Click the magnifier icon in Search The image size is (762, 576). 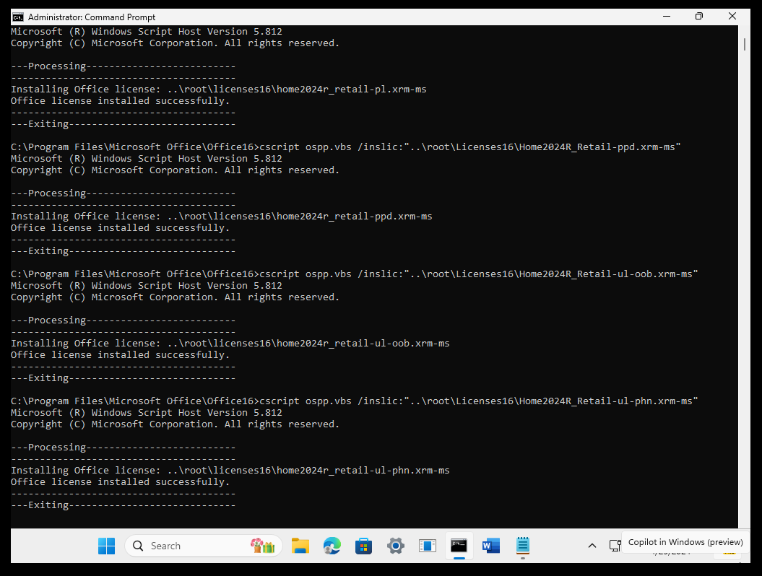click(138, 546)
